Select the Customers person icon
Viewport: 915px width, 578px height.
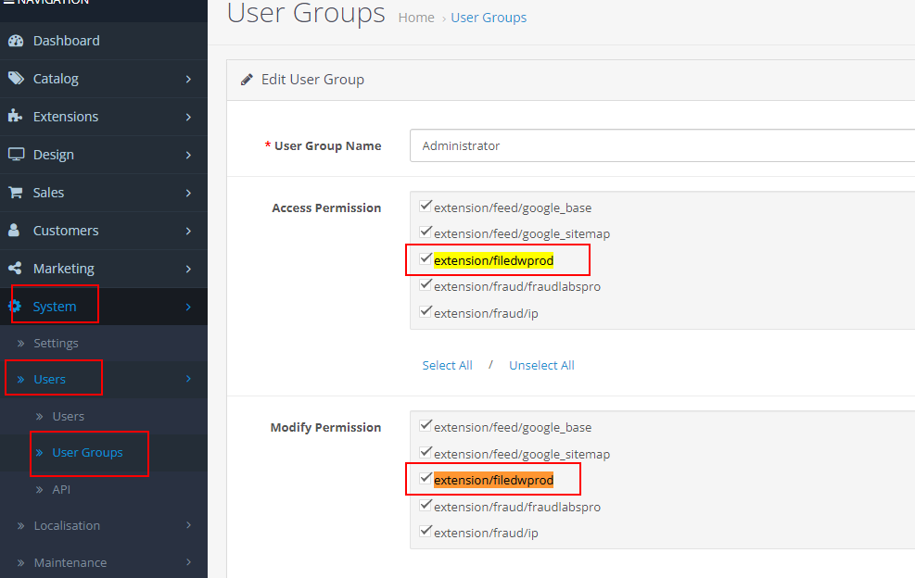click(x=18, y=230)
